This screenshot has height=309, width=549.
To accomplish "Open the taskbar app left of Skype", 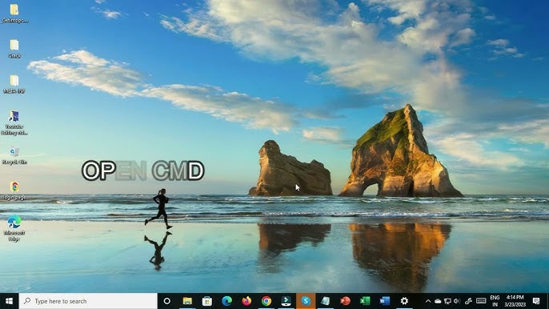I will click(x=286, y=301).
